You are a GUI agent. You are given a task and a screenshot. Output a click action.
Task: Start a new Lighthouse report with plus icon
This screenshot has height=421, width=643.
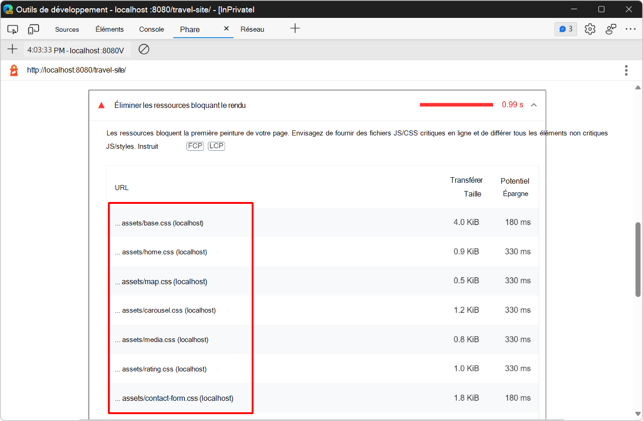coord(12,49)
